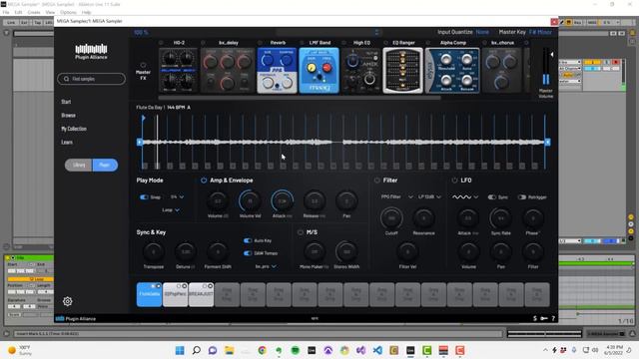Toggle the Auto Key switch
Viewport: 639px width, 359px height.
(248, 240)
